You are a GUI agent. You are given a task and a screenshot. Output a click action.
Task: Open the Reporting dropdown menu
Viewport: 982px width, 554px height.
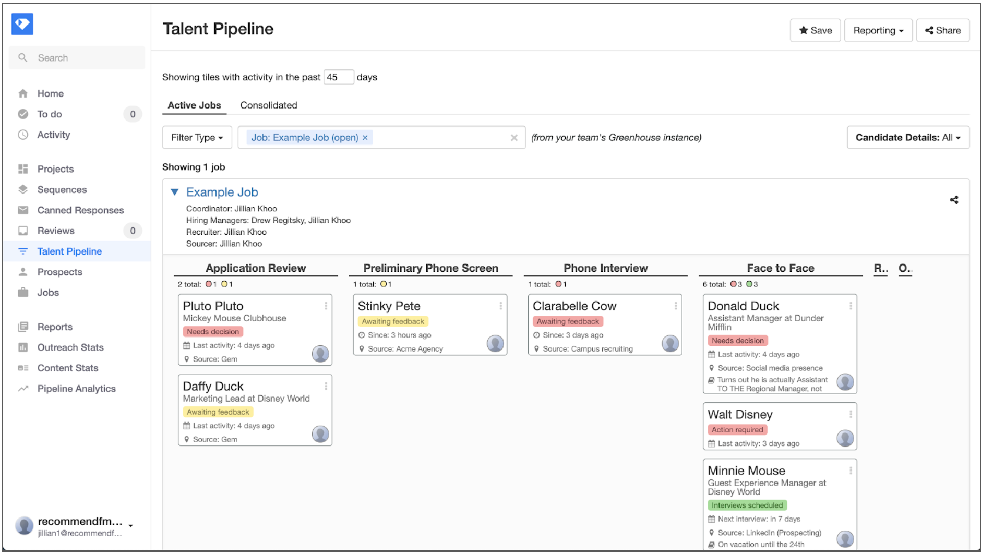point(878,30)
